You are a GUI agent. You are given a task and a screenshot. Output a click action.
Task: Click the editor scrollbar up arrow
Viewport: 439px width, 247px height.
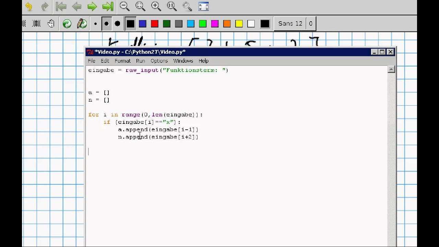coord(391,69)
